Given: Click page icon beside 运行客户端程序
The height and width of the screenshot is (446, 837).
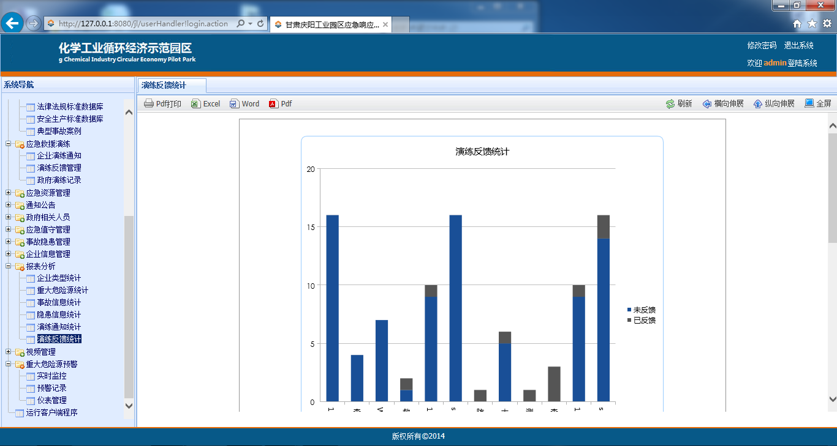Looking at the screenshot, I should point(20,413).
